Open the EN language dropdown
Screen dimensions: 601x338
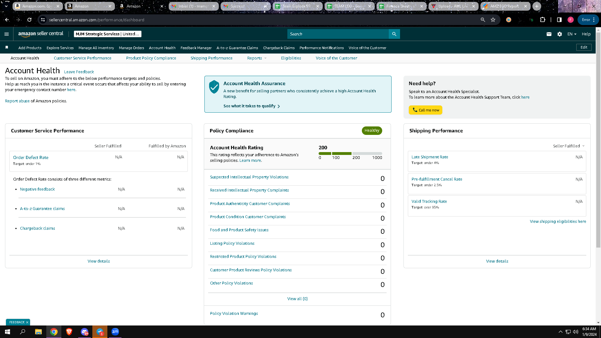coord(572,34)
